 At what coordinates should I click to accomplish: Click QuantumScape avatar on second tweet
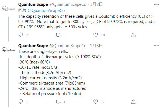pyautogui.click(x=9, y=50)
